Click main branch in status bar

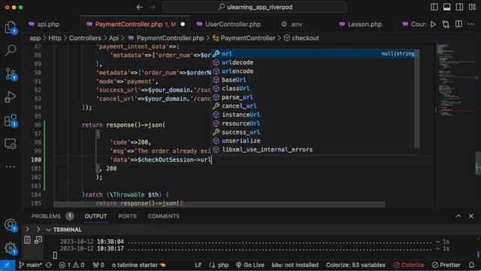point(30,265)
